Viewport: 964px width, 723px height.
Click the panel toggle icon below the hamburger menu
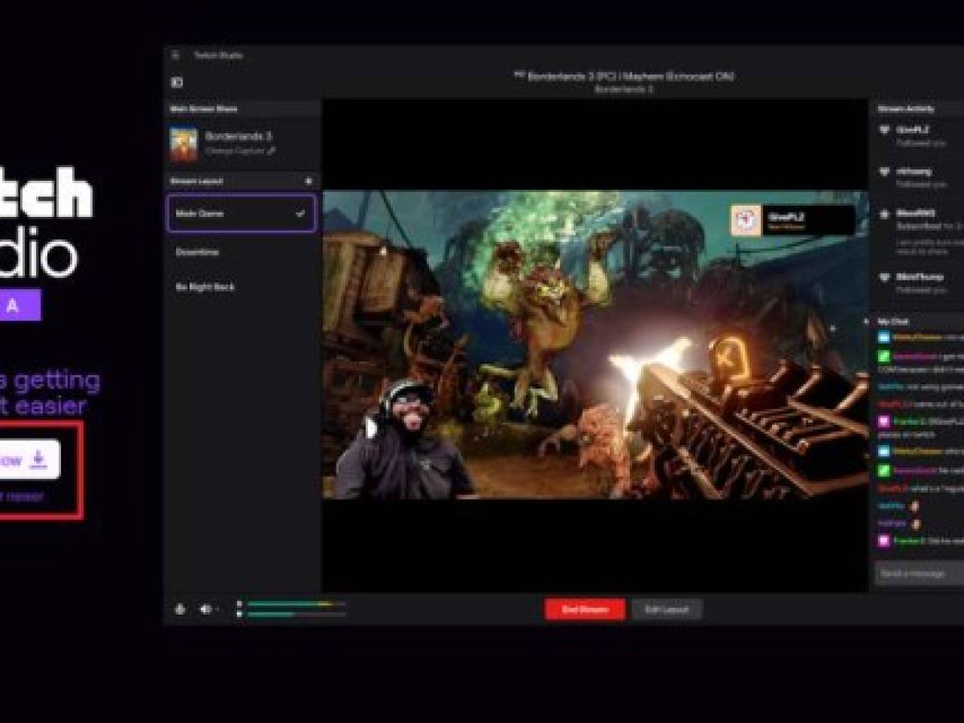tap(177, 82)
